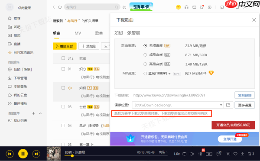Click the refresh icon beside search box

click(60, 7)
